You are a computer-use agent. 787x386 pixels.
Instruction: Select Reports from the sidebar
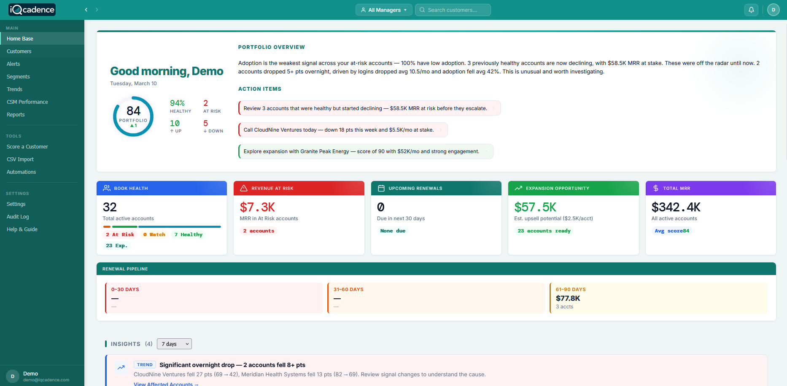click(16, 114)
